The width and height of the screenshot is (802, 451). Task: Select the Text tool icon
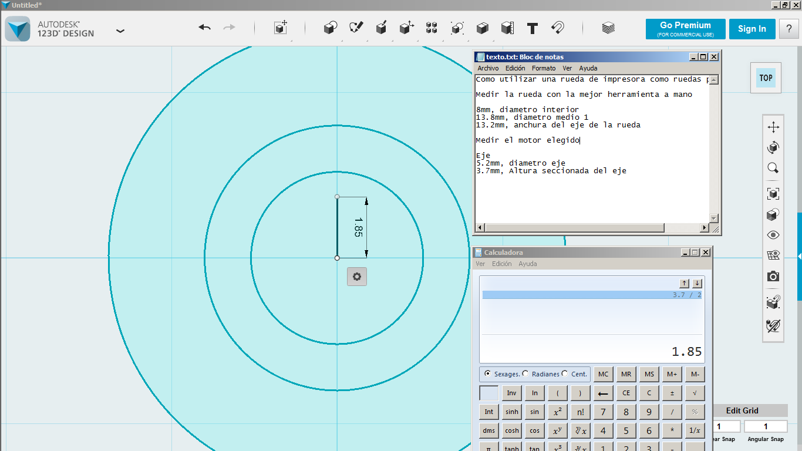533,28
